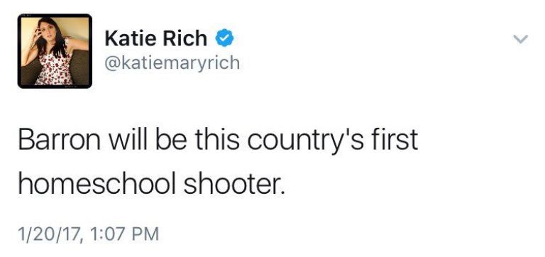Click the blue verified badge icon
The width and height of the screenshot is (545, 257).
coord(224,38)
